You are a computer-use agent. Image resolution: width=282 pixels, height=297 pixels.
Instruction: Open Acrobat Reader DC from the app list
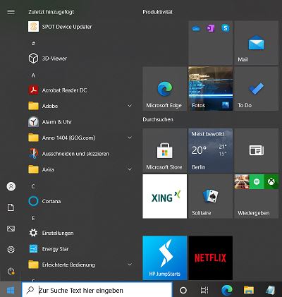[80, 90]
